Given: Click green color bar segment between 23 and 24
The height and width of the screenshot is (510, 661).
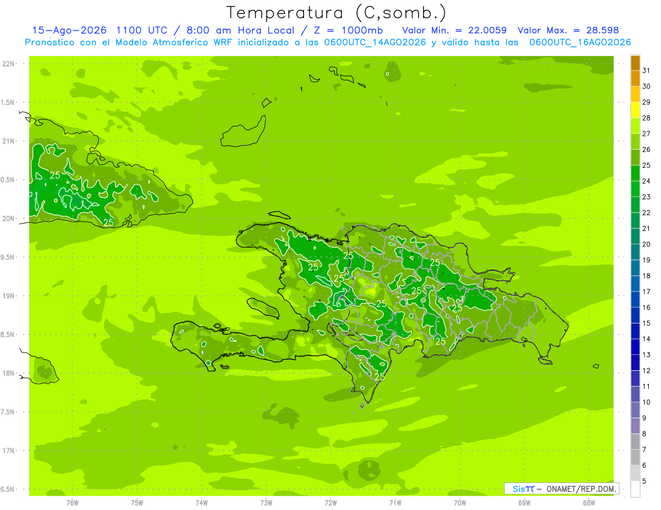Looking at the screenshot, I should coord(635,189).
